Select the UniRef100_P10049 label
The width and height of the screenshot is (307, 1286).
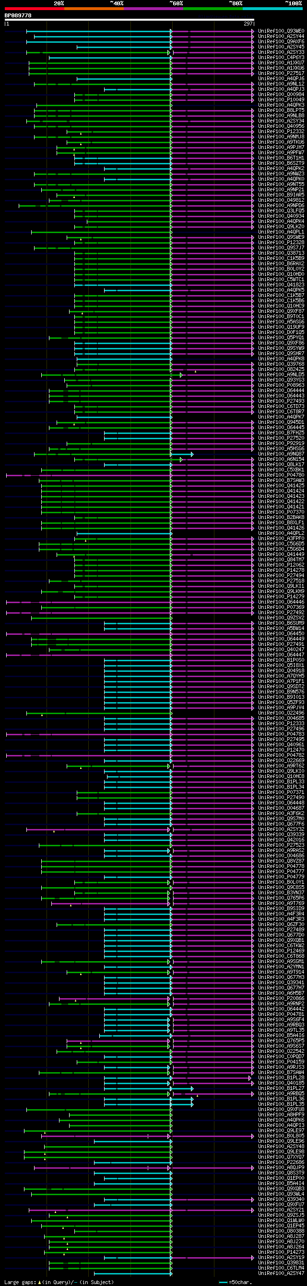pos(281,100)
